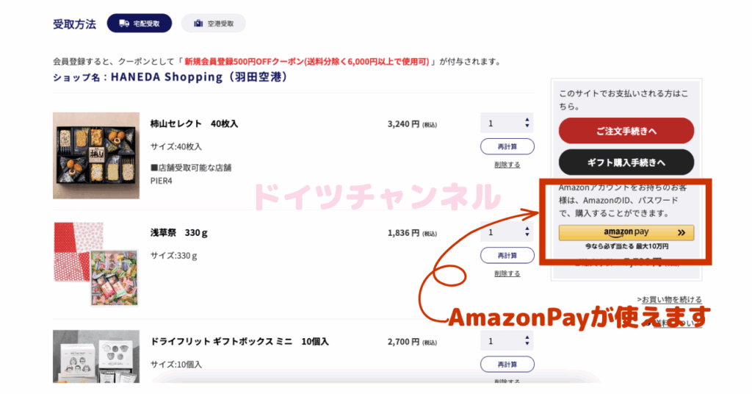Screen dimensions: 752x394
Task: Click 再計算 for ドライフリット ギフトボックス ミニ
Action: [x=507, y=365]
